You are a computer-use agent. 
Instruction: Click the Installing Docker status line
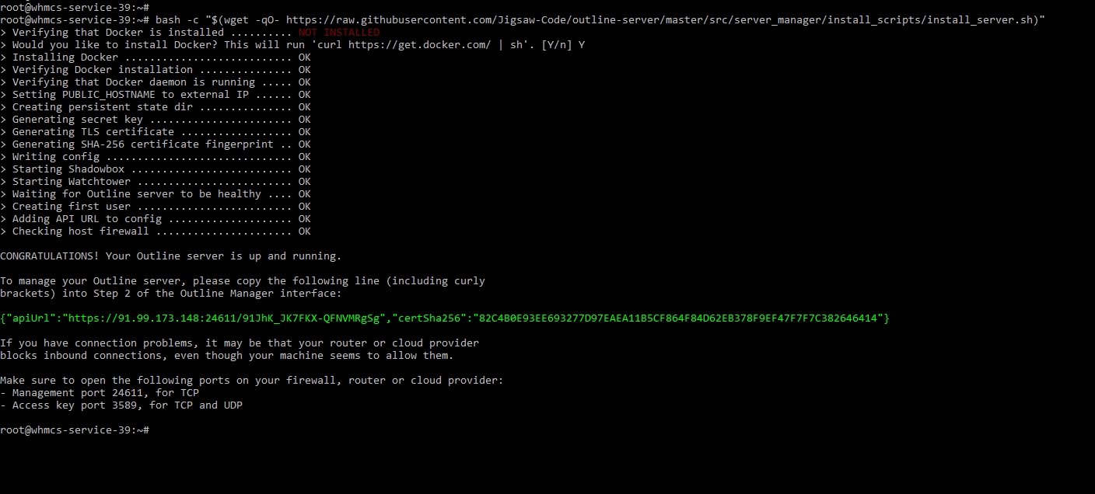coord(156,57)
